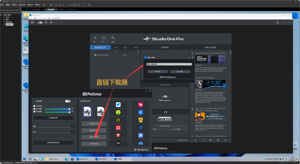Click the concentric circle icon in Studio One toolbar

46,22
